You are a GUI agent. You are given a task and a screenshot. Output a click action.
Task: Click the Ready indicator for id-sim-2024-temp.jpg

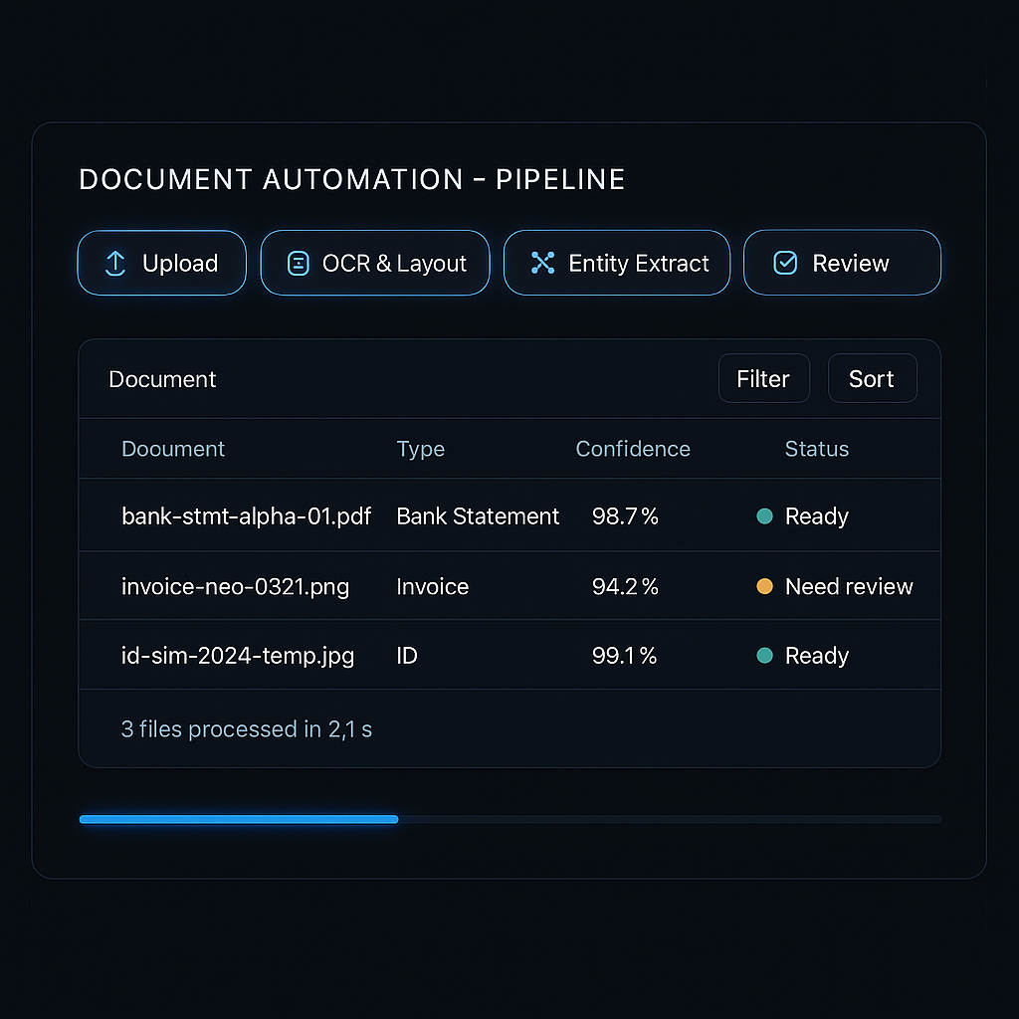(765, 655)
